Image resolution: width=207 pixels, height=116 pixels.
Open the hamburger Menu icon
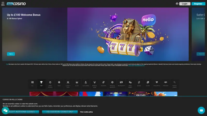[x=3, y=4]
